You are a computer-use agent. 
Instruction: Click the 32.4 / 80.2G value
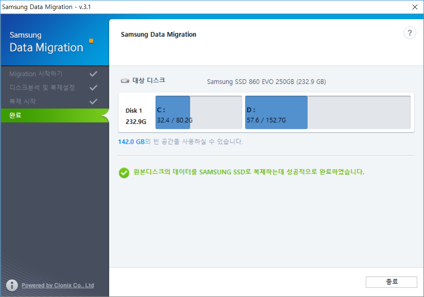click(175, 120)
